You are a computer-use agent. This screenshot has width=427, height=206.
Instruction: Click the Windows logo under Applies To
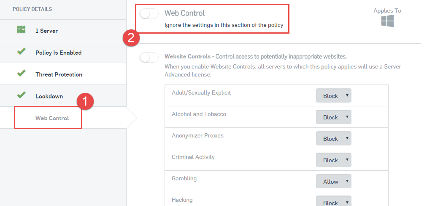(x=387, y=21)
